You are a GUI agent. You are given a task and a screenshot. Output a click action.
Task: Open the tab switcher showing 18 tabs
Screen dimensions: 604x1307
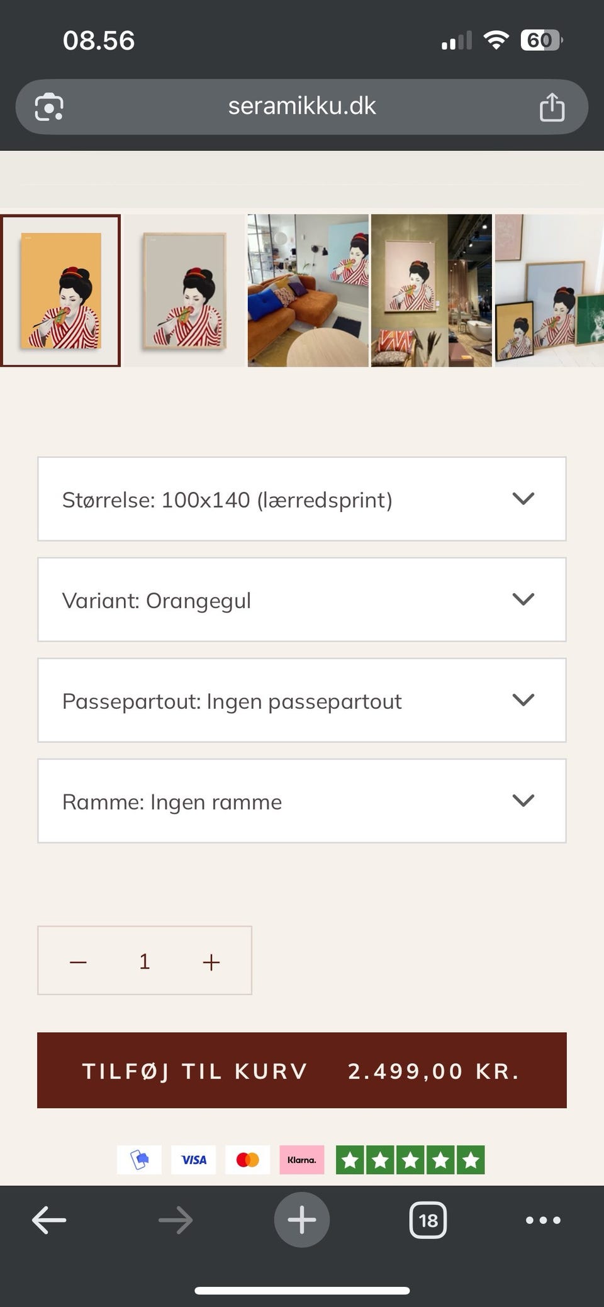pyautogui.click(x=428, y=1220)
